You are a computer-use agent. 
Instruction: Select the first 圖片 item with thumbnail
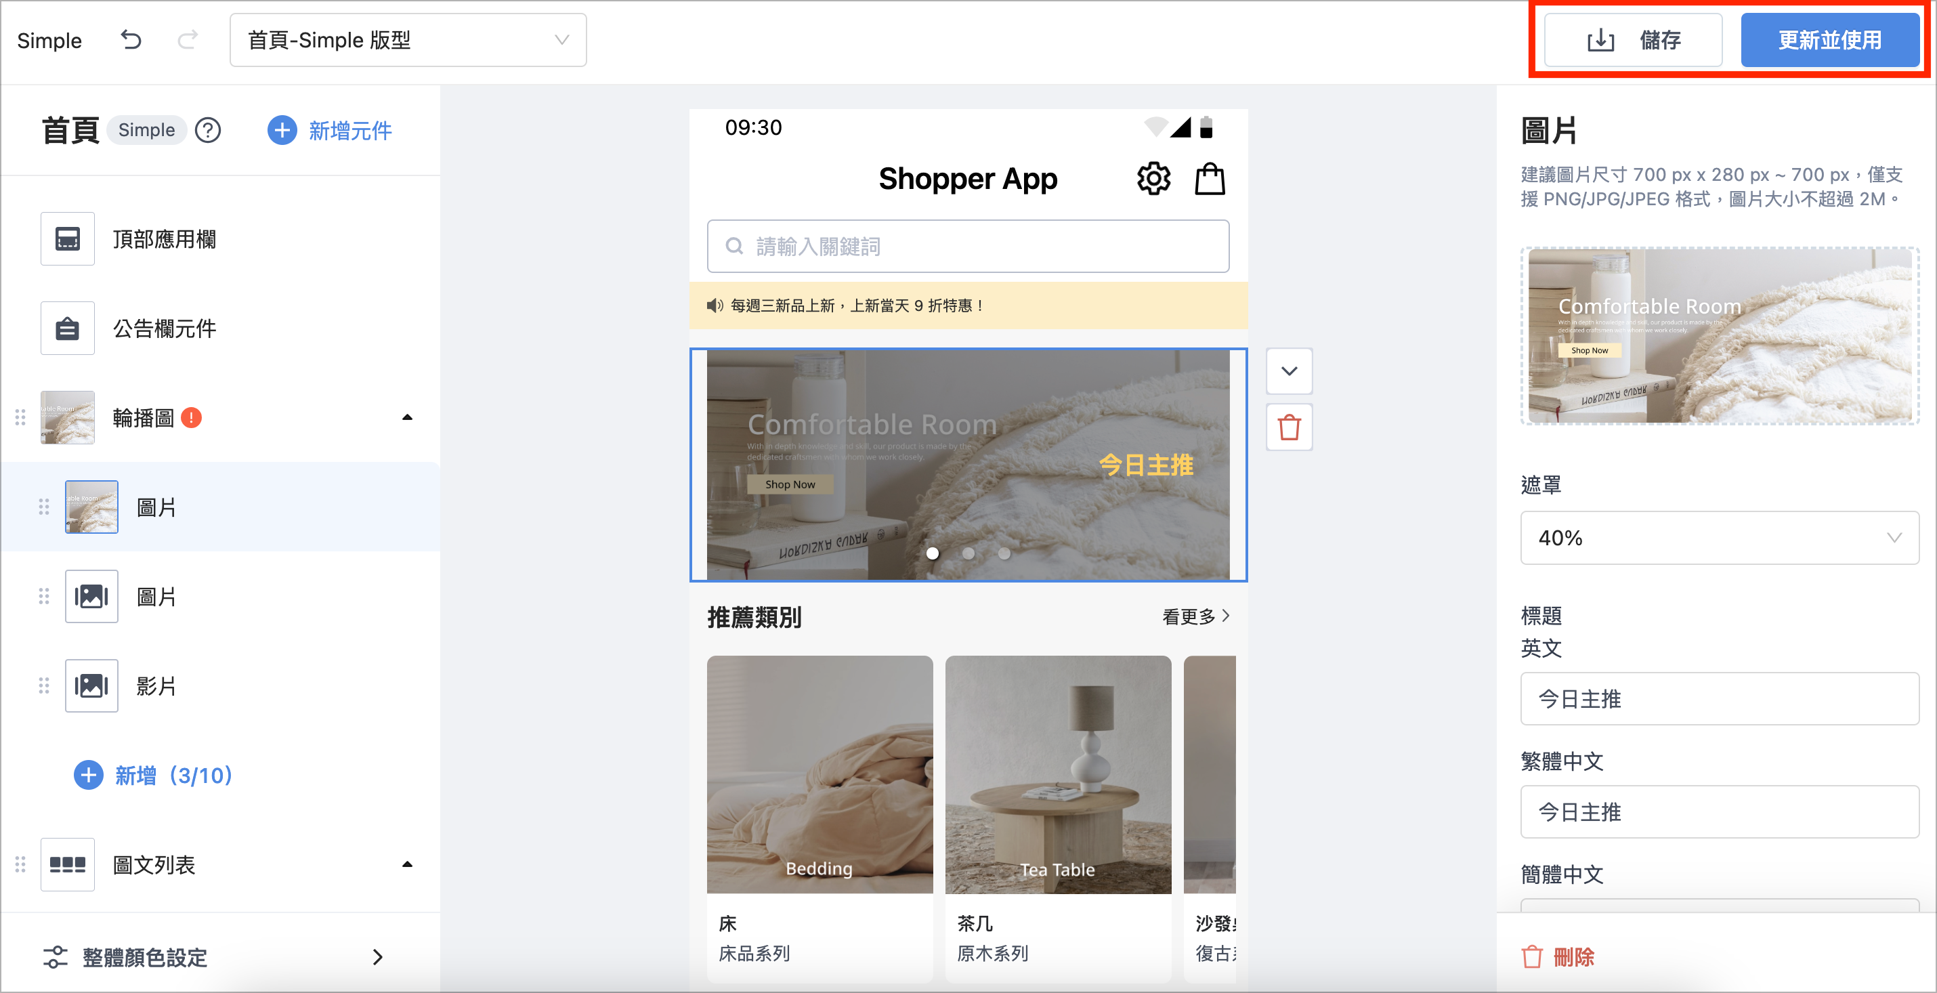(x=221, y=507)
